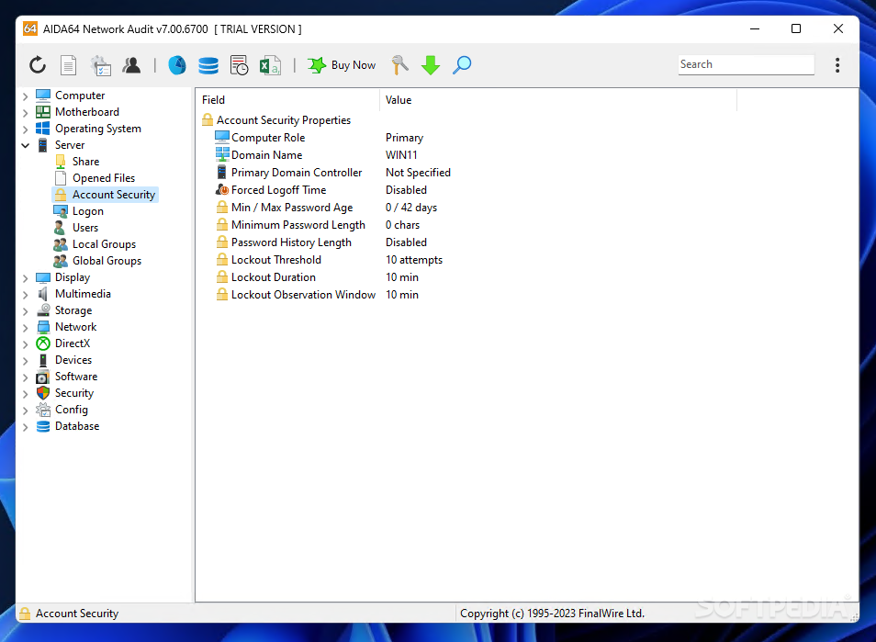
Task: Click into the Search input field
Action: 746,64
